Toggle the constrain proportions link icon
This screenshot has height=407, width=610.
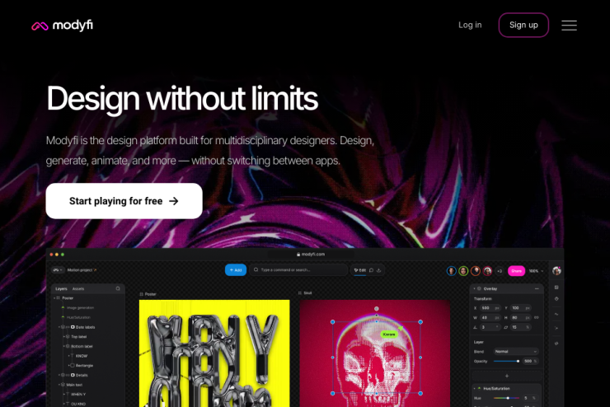point(537,317)
